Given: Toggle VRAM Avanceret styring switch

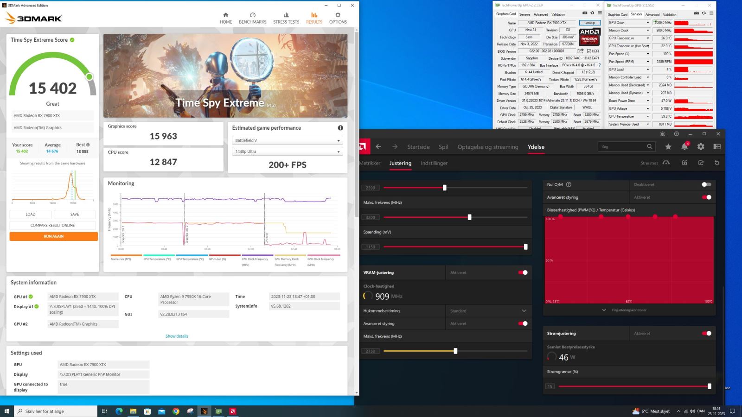Looking at the screenshot, I should 523,323.
